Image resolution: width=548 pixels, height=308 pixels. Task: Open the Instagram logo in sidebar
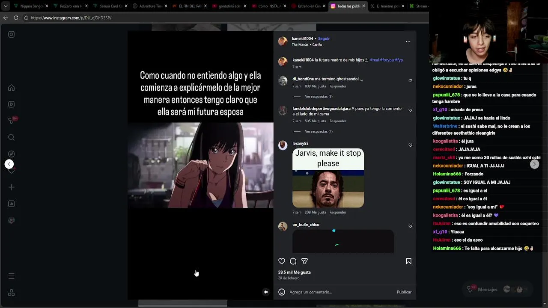pyautogui.click(x=12, y=34)
